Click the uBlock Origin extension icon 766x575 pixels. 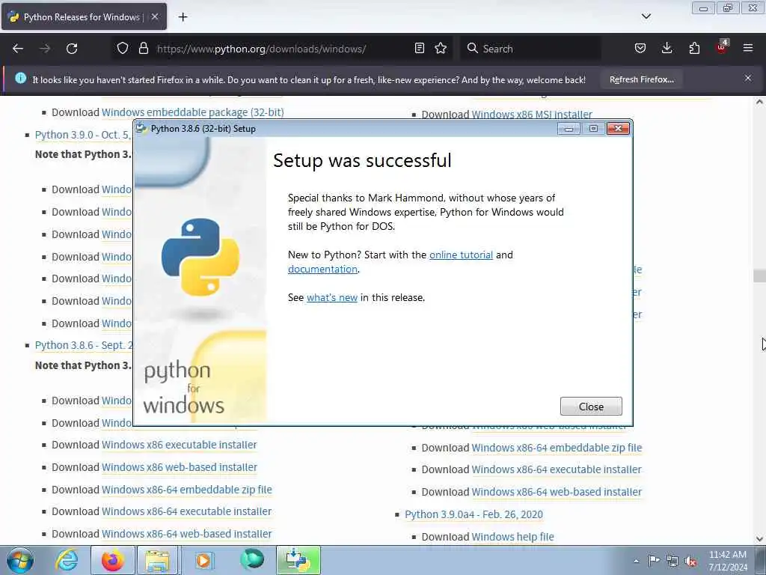(722, 47)
